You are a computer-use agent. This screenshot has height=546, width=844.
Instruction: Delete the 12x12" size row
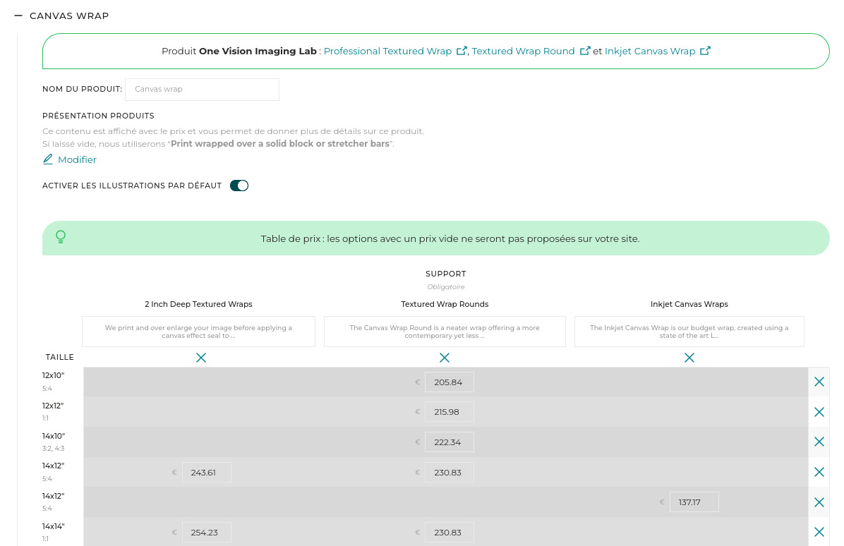(819, 412)
